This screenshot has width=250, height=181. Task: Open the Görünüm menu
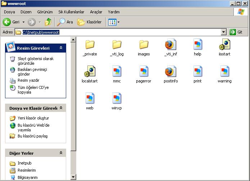[x=45, y=12]
